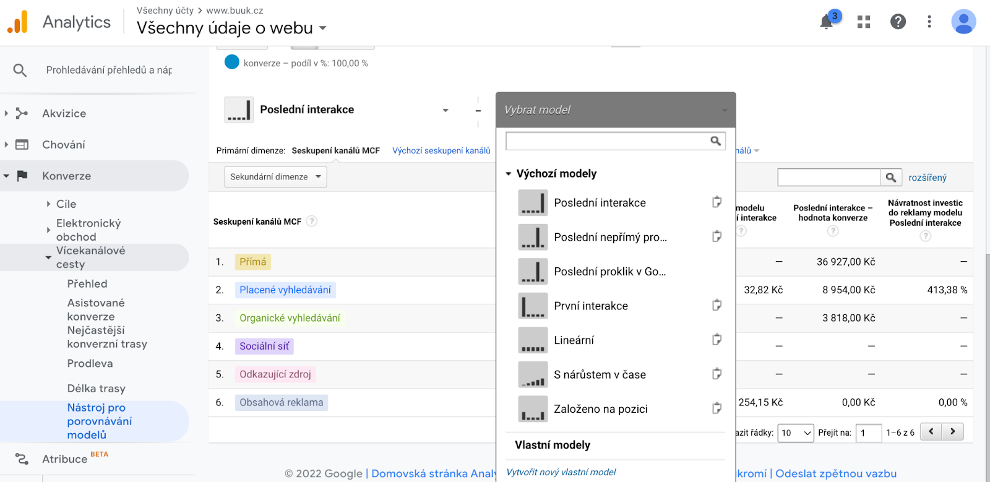Screen dimensions: 990x482
Task: Open the three-dot options menu
Action: coord(929,22)
